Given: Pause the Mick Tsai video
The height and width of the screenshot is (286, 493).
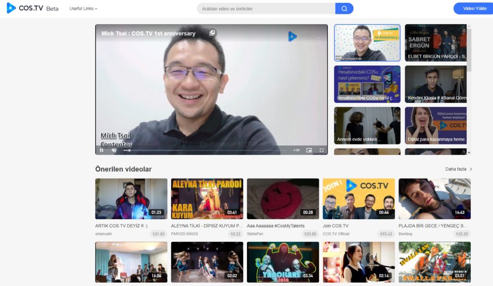Looking at the screenshot, I should [102, 150].
